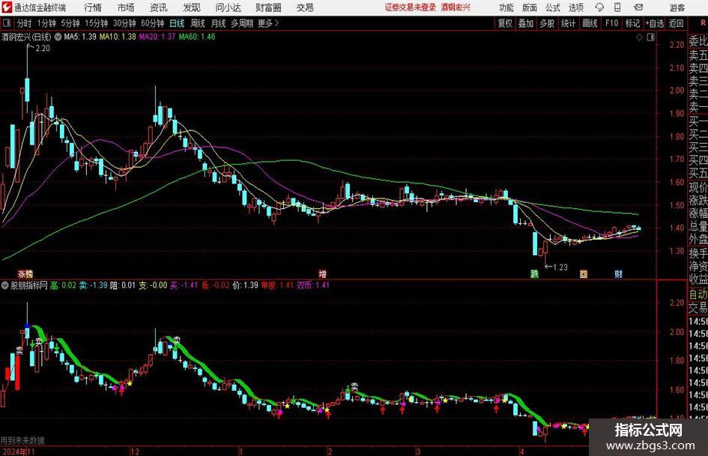This screenshot has width=708, height=456.
Task: Switch to 5分钟 period
Action: click(x=70, y=23)
